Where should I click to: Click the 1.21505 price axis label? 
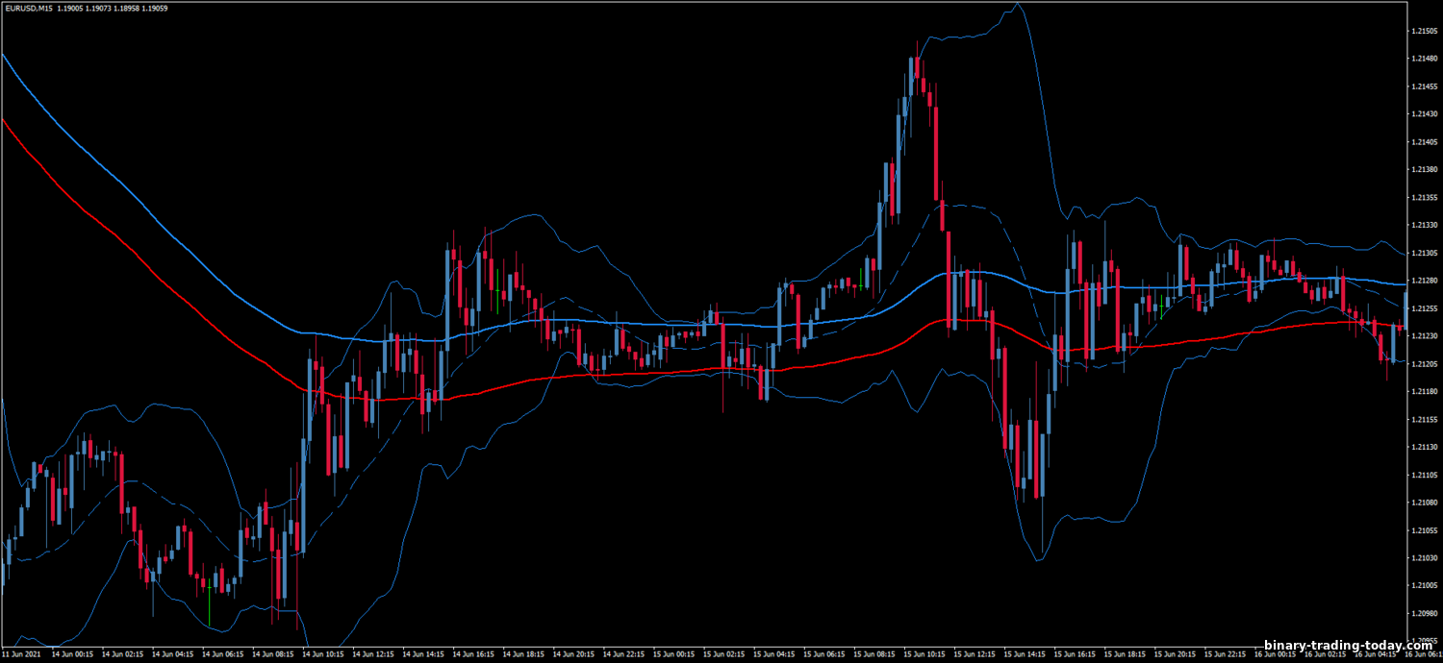1424,31
